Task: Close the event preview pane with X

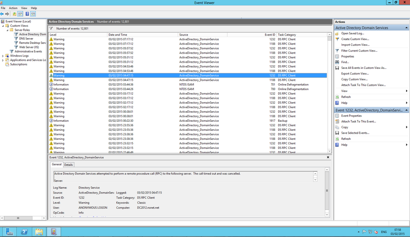Action: (x=328, y=157)
